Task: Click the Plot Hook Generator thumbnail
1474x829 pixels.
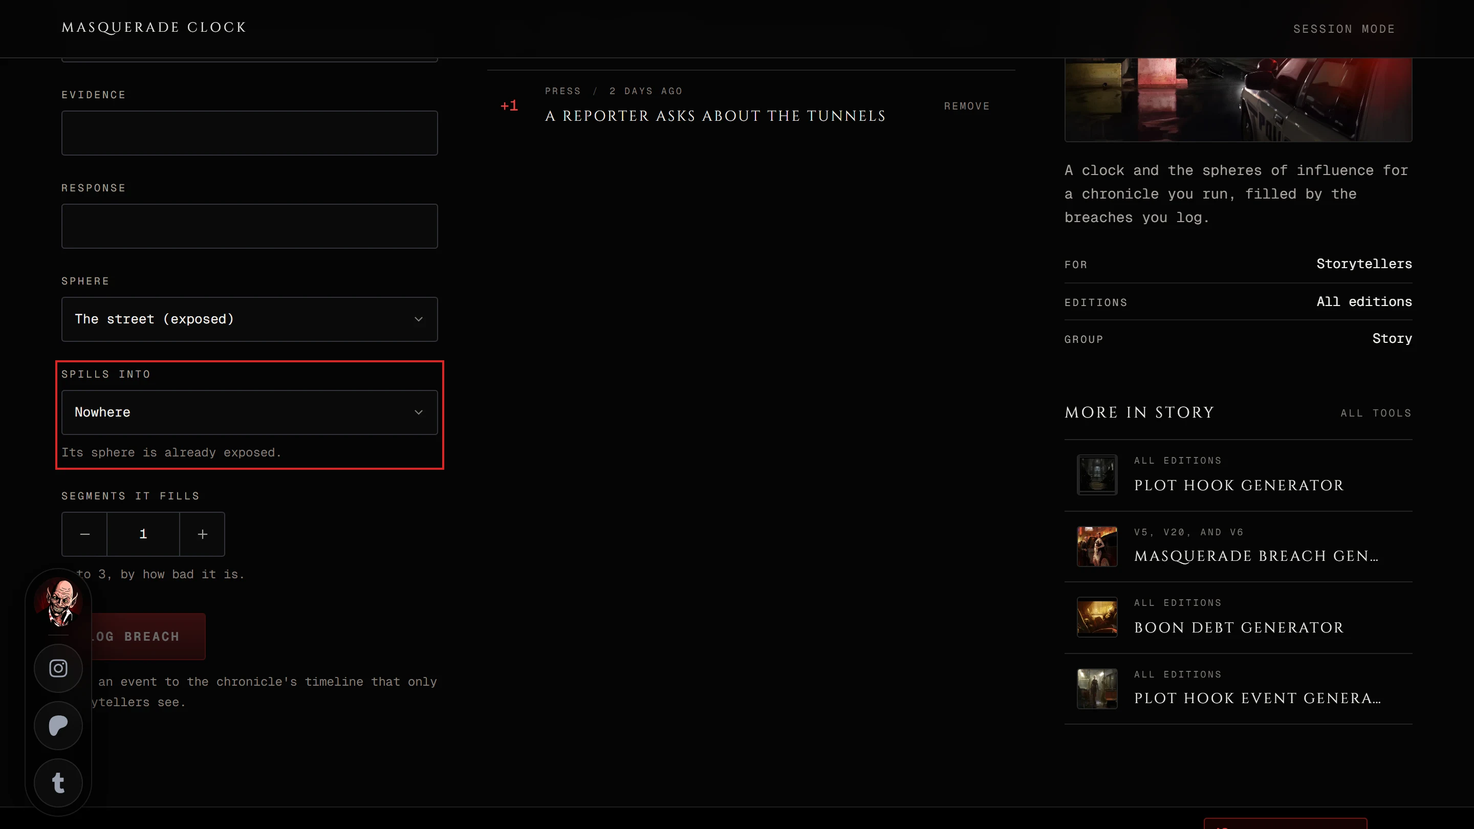Action: tap(1097, 475)
